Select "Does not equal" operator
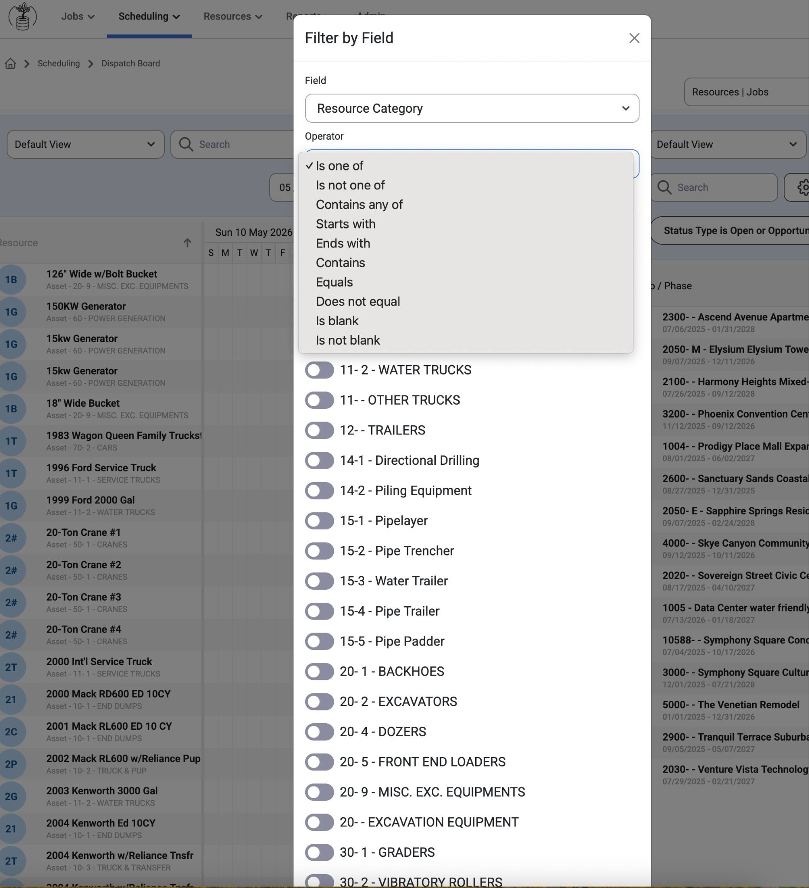This screenshot has width=809, height=888. pyautogui.click(x=466, y=302)
